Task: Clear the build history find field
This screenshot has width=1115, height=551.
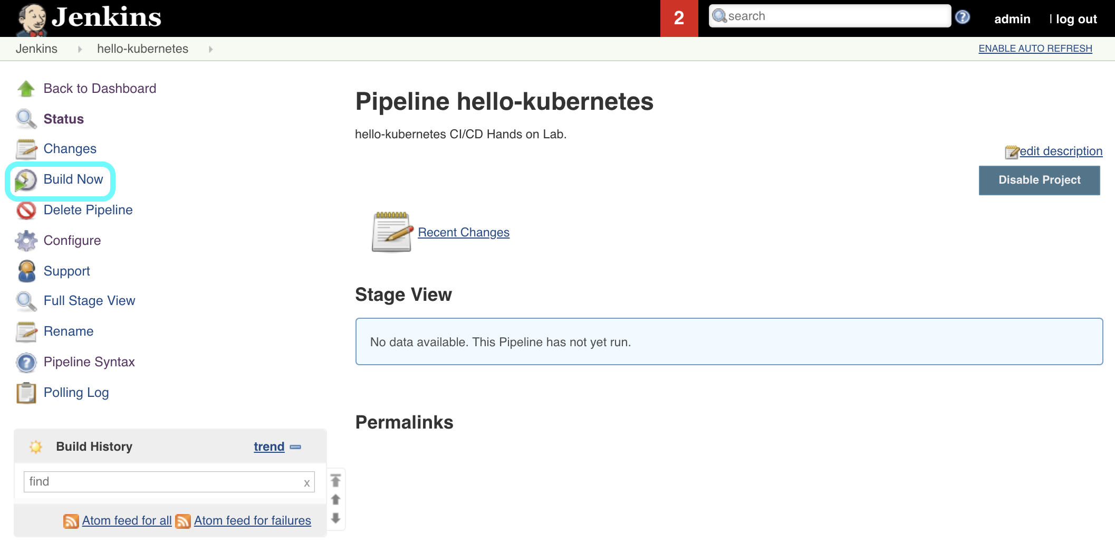Action: pyautogui.click(x=306, y=483)
